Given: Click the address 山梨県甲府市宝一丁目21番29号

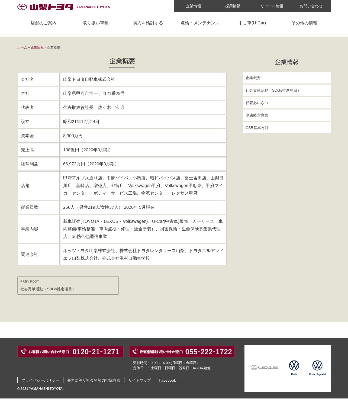Looking at the screenshot, I should tap(143, 94).
